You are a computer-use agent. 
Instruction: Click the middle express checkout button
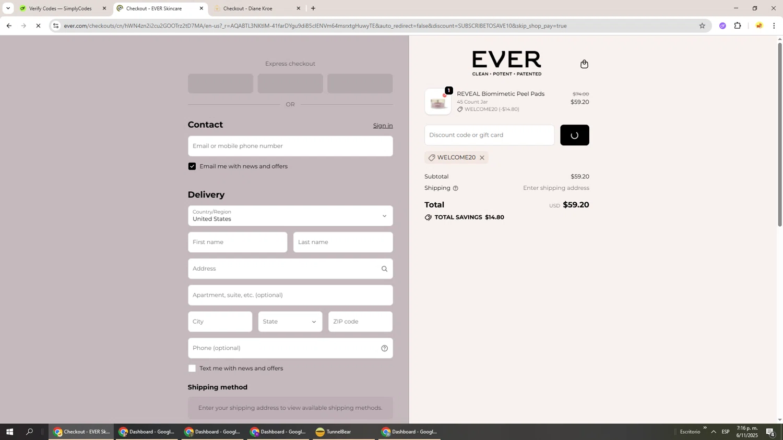coord(290,83)
